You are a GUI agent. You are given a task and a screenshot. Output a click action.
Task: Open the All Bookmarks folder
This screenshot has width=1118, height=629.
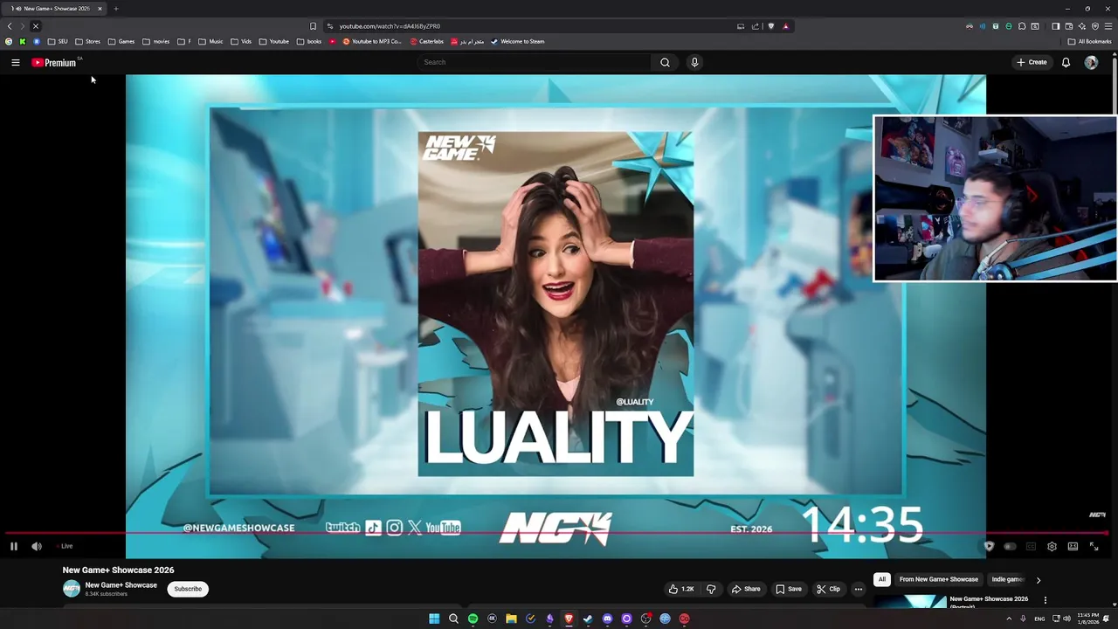[x=1089, y=41]
